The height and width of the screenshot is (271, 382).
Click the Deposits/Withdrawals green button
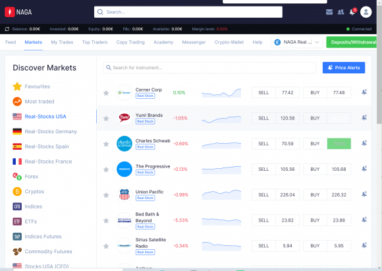(352, 42)
